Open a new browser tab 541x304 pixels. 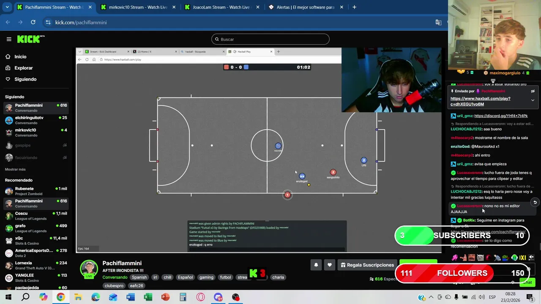pyautogui.click(x=354, y=7)
